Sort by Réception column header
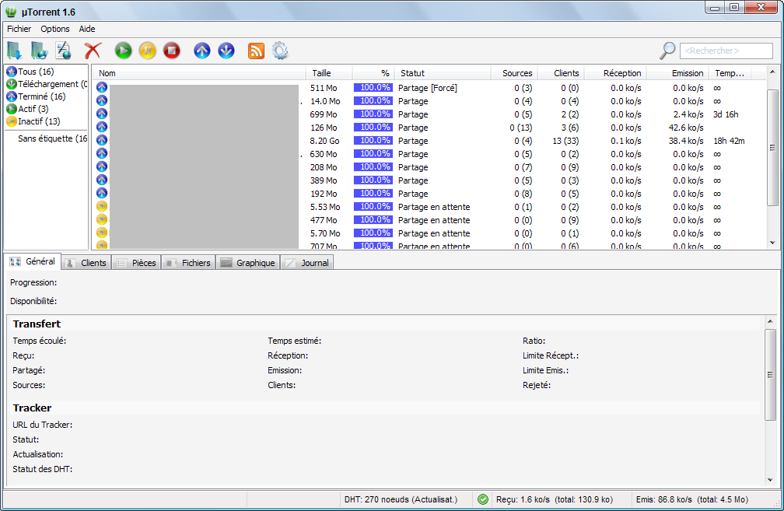 pyautogui.click(x=615, y=73)
